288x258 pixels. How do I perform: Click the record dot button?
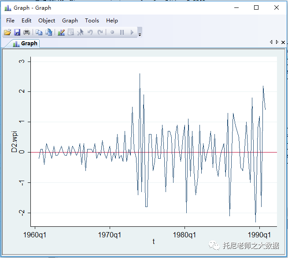coord(112,32)
